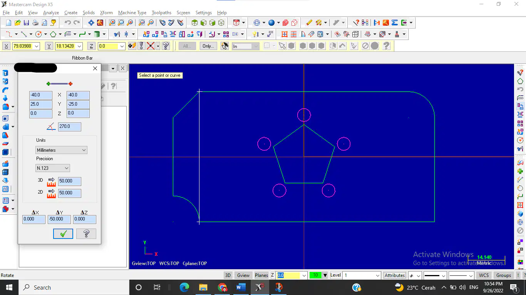Click the Windows Start button
526x295 pixels.
(x=8, y=287)
